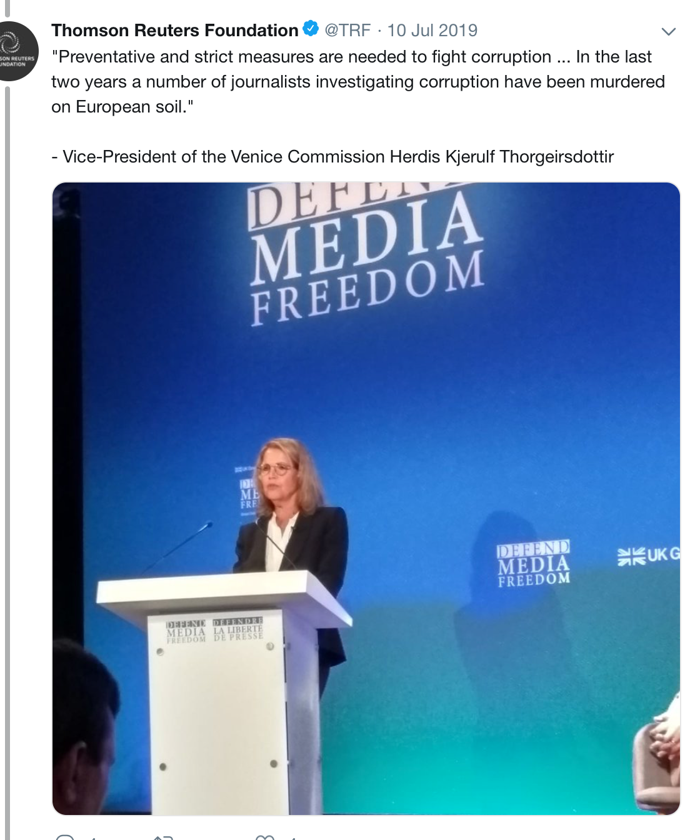Viewport: 685px width, 840px height.
Task: Open Thomson Reuters Foundation account name
Action: [x=175, y=30]
